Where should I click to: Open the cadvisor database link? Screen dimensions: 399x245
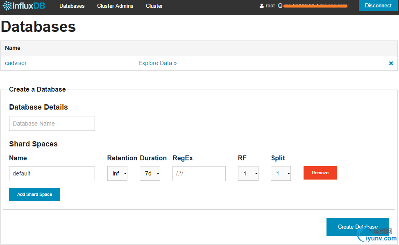(16, 63)
